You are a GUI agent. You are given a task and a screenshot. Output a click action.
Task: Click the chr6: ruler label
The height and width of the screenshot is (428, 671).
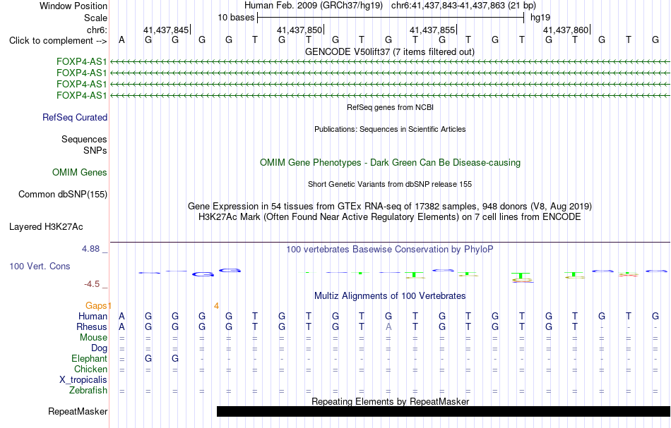coord(97,30)
